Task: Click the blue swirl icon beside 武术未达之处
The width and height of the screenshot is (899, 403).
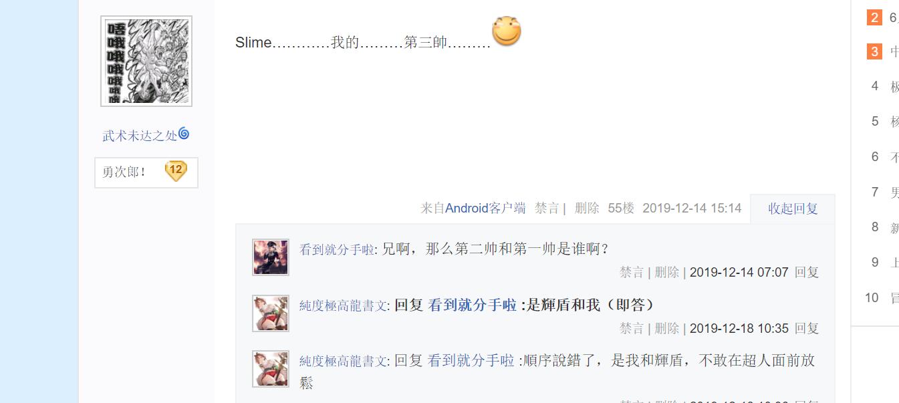Action: click(x=184, y=134)
